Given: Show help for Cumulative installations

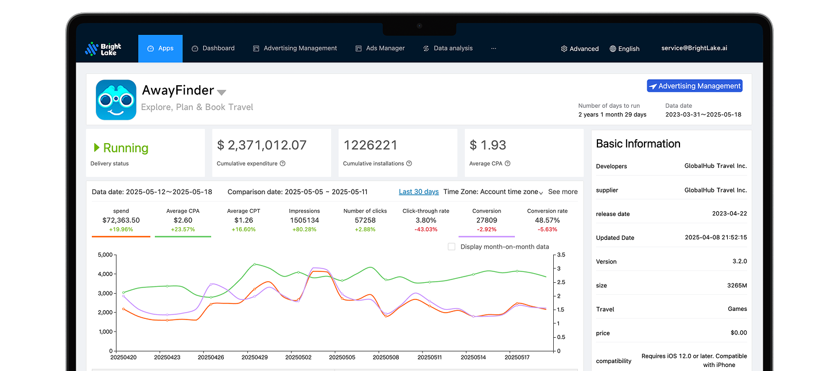Looking at the screenshot, I should point(409,164).
